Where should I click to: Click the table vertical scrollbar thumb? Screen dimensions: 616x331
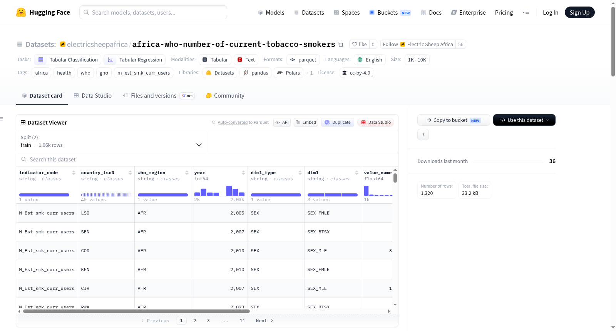click(395, 178)
